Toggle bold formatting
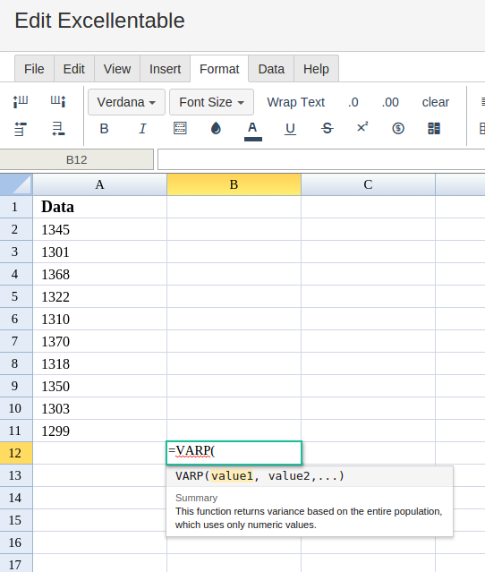The image size is (485, 572). (x=105, y=128)
